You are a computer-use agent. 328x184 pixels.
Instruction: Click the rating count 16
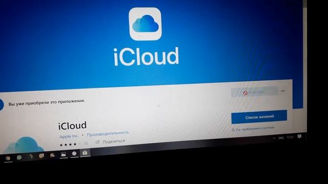86,144
